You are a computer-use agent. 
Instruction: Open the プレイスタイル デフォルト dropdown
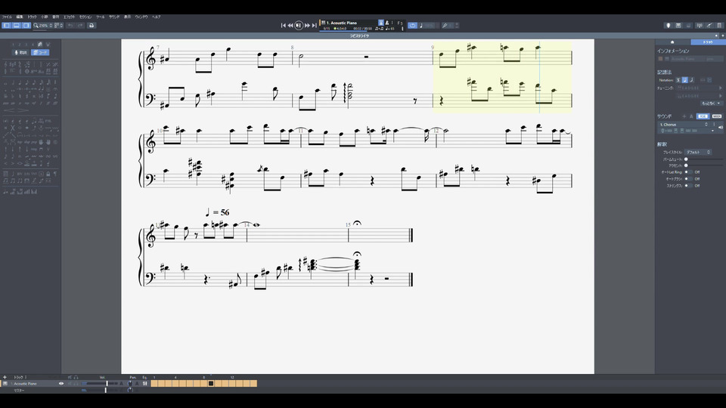coord(698,152)
